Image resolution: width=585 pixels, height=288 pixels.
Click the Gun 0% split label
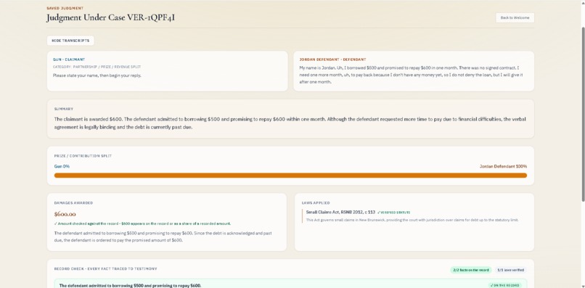[x=62, y=166]
